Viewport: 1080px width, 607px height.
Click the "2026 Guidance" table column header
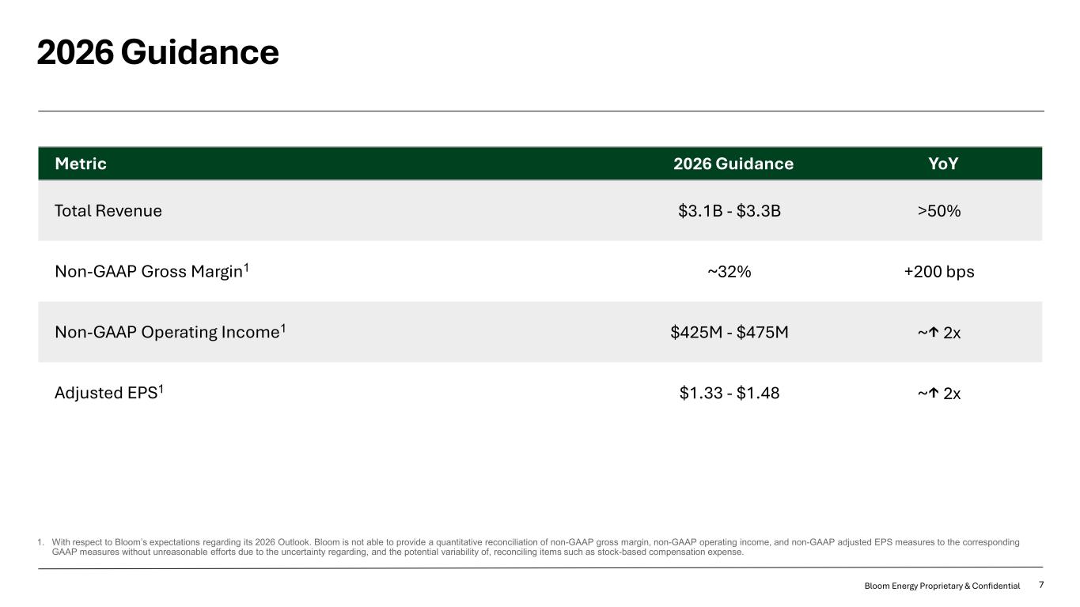tap(733, 164)
